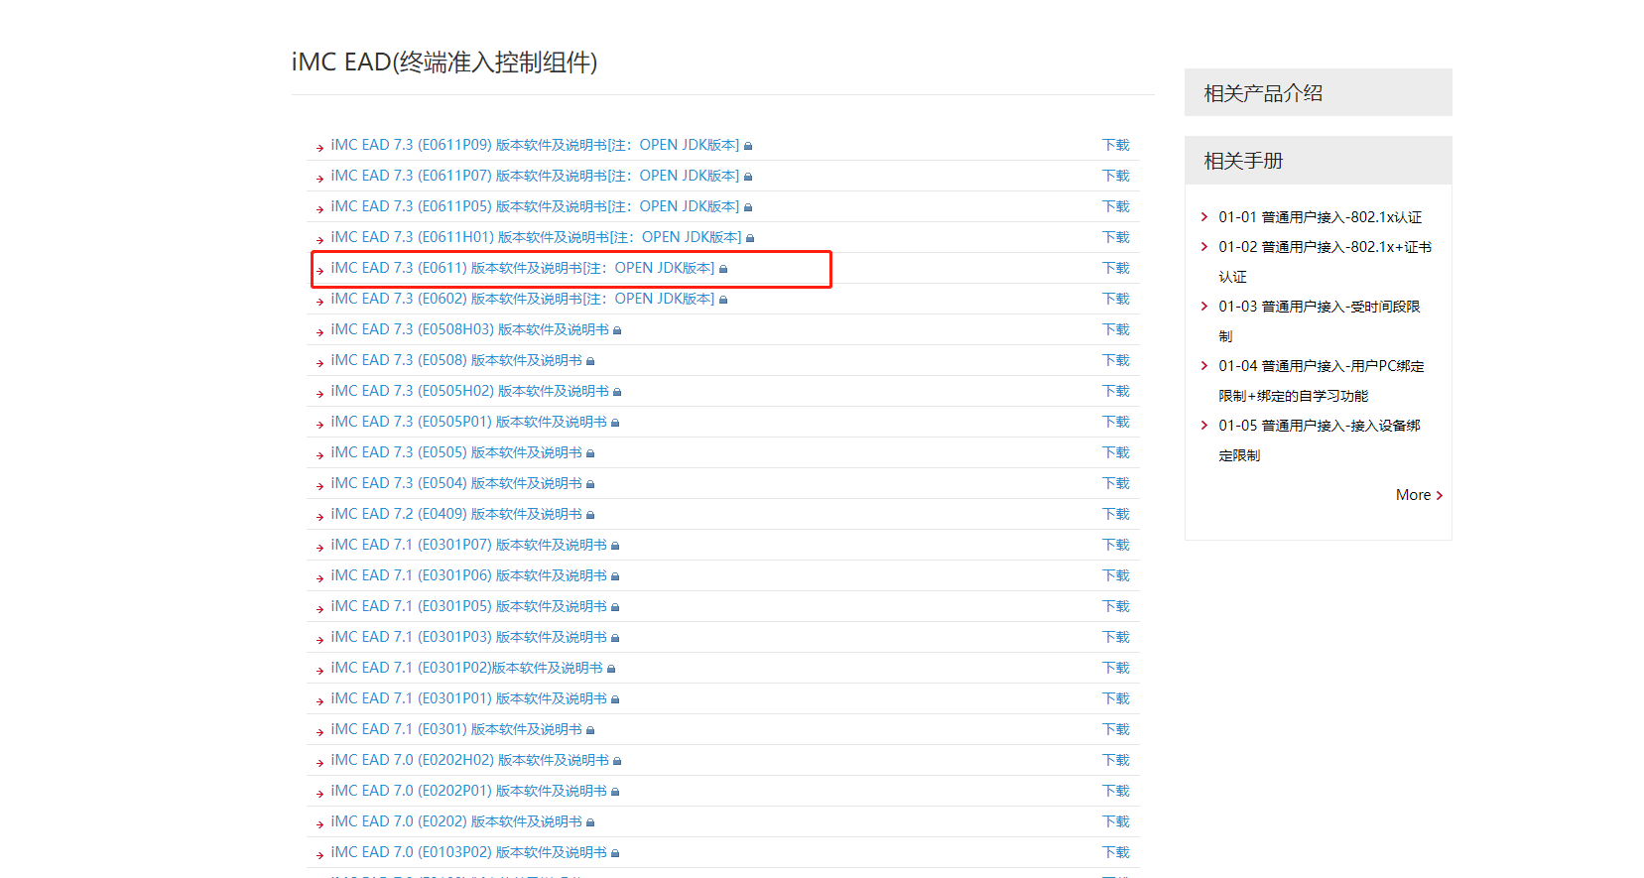This screenshot has height=878, width=1644.
Task: Open iMC EAD 7.3 (E0611P05) software link
Action: [x=535, y=206]
